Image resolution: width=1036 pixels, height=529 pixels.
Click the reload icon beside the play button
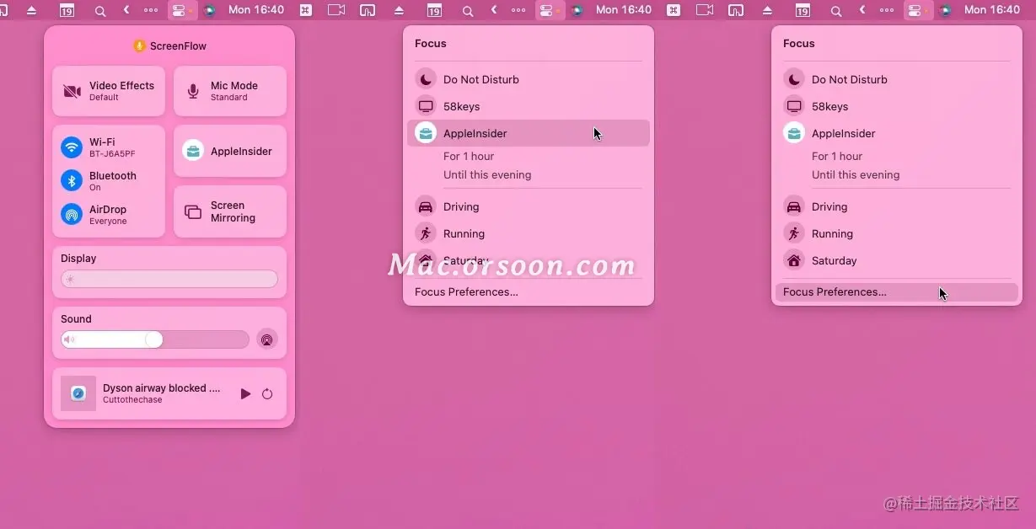pyautogui.click(x=267, y=393)
